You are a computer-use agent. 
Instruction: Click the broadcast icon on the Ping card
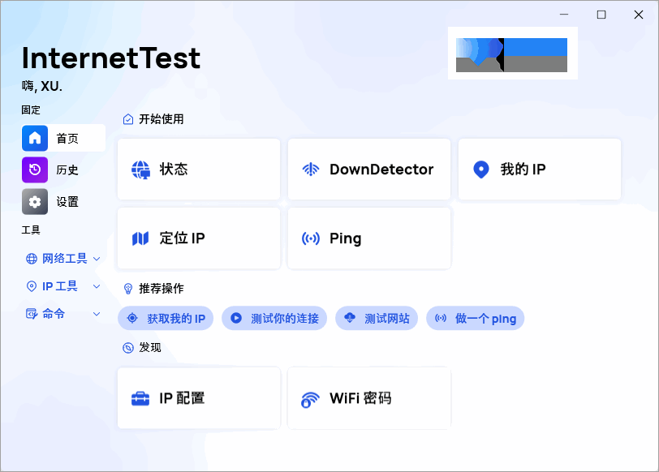[311, 238]
